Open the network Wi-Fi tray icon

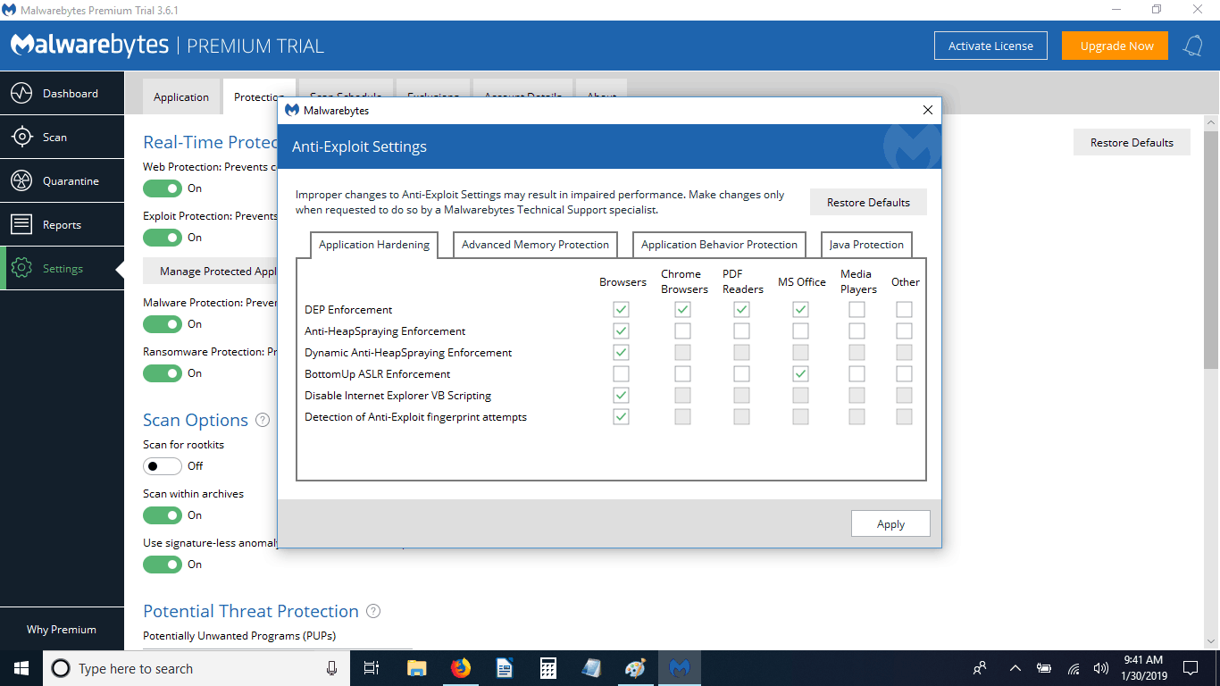coord(1074,668)
